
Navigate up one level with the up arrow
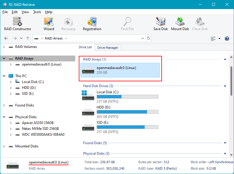point(28,38)
